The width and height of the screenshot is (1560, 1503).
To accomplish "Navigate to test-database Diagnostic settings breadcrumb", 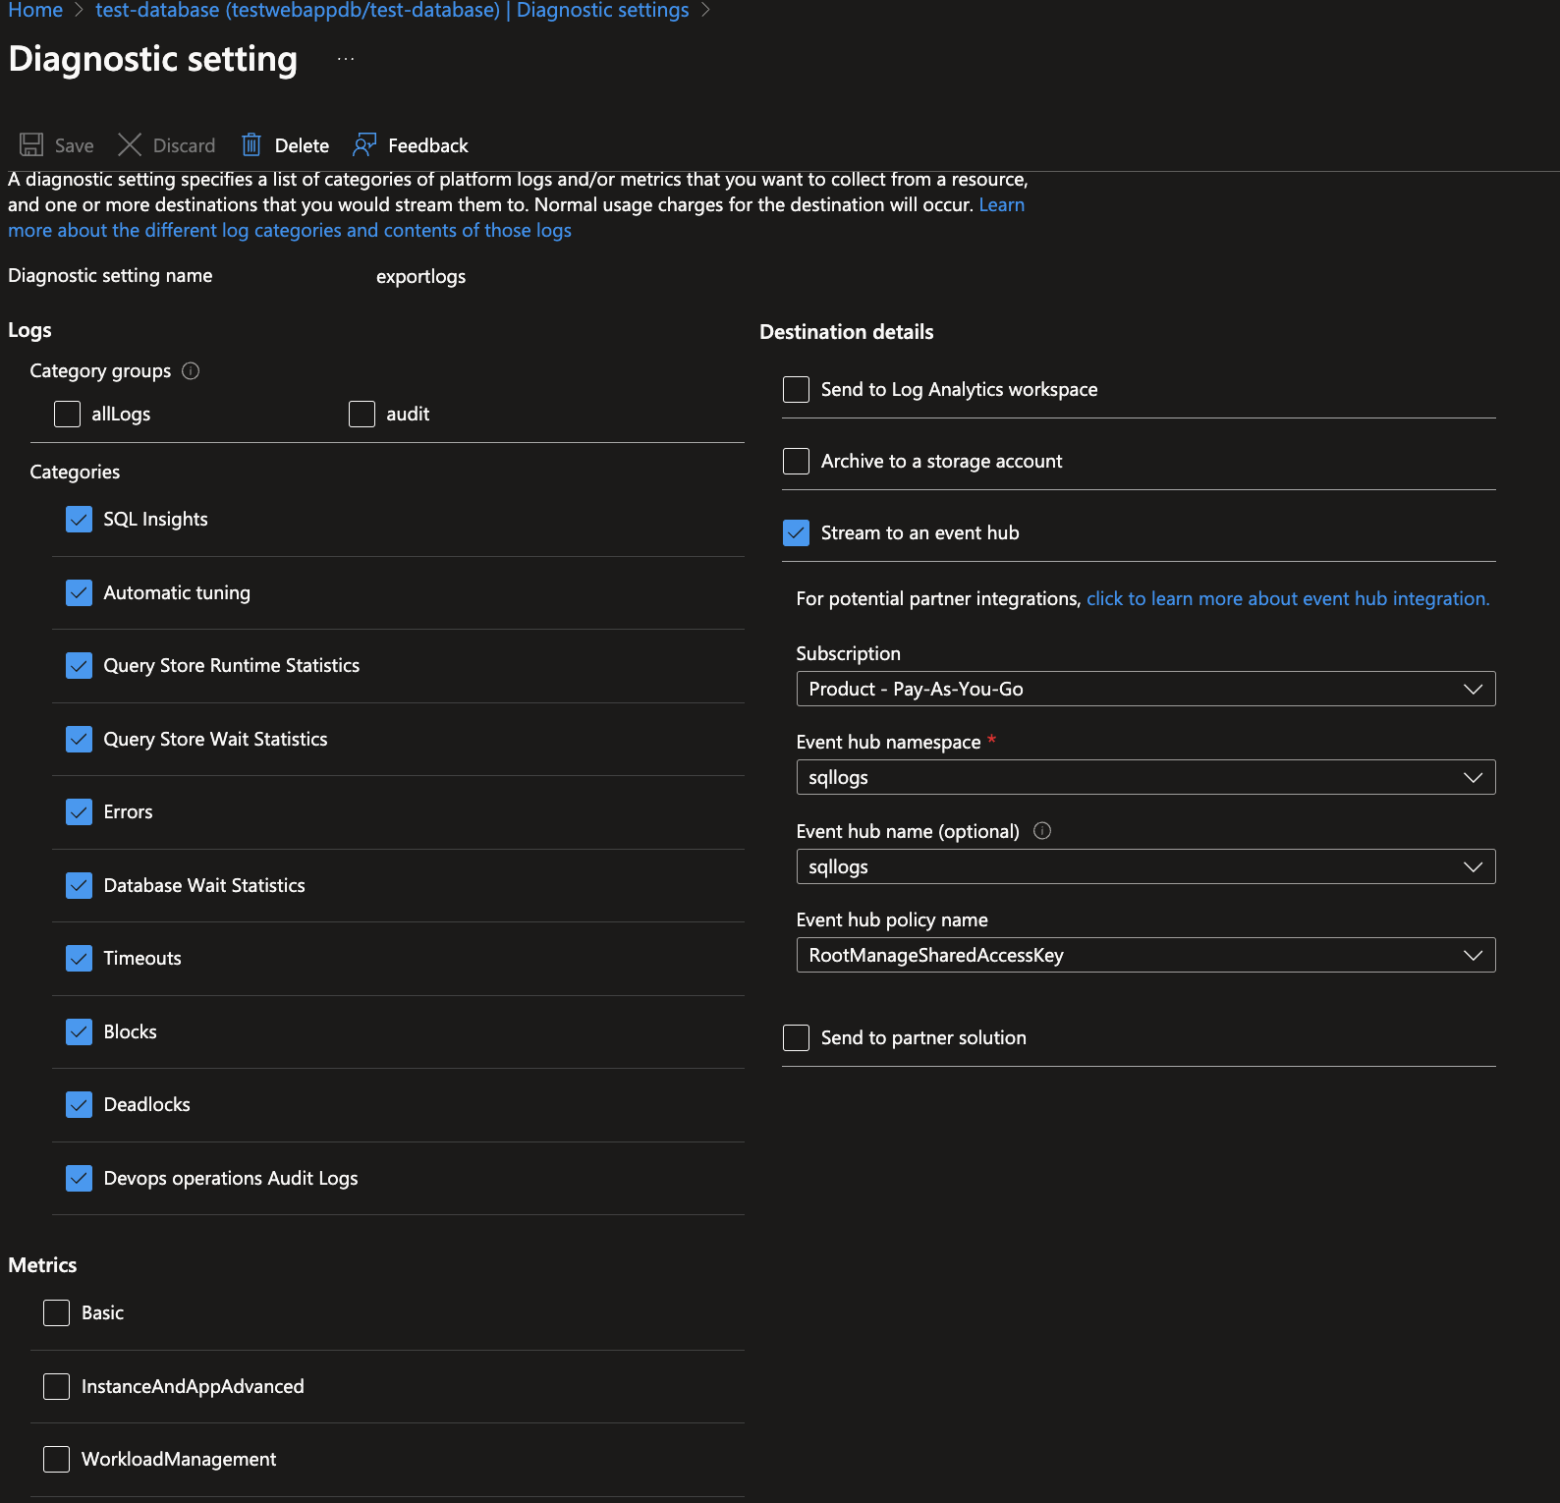I will tap(392, 11).
